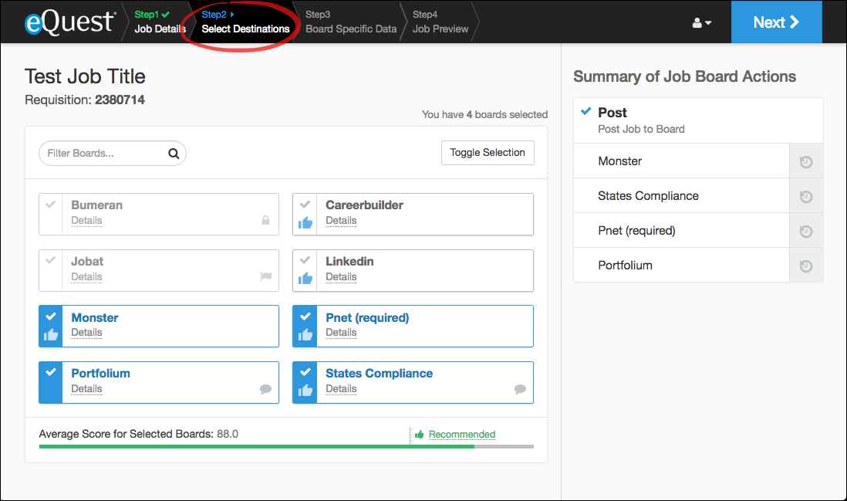This screenshot has height=501, width=847.
Task: Click the history clock icon beside Monster
Action: [806, 161]
